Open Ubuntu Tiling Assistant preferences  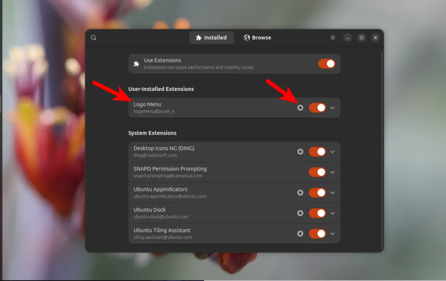300,234
